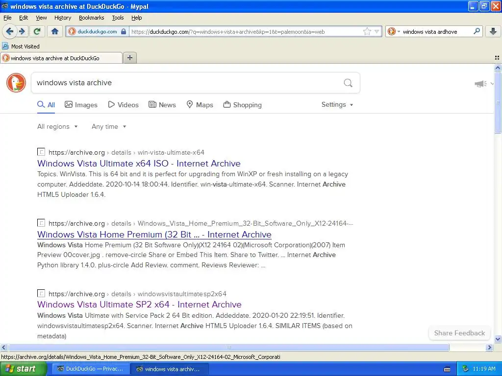Go back using the back arrow

(x=10, y=31)
